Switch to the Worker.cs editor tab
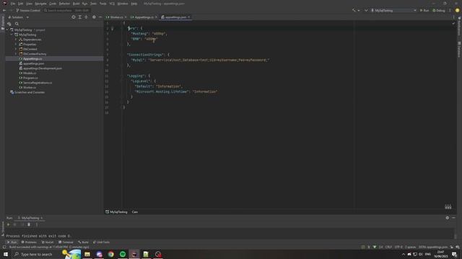462x259 pixels. coord(117,17)
